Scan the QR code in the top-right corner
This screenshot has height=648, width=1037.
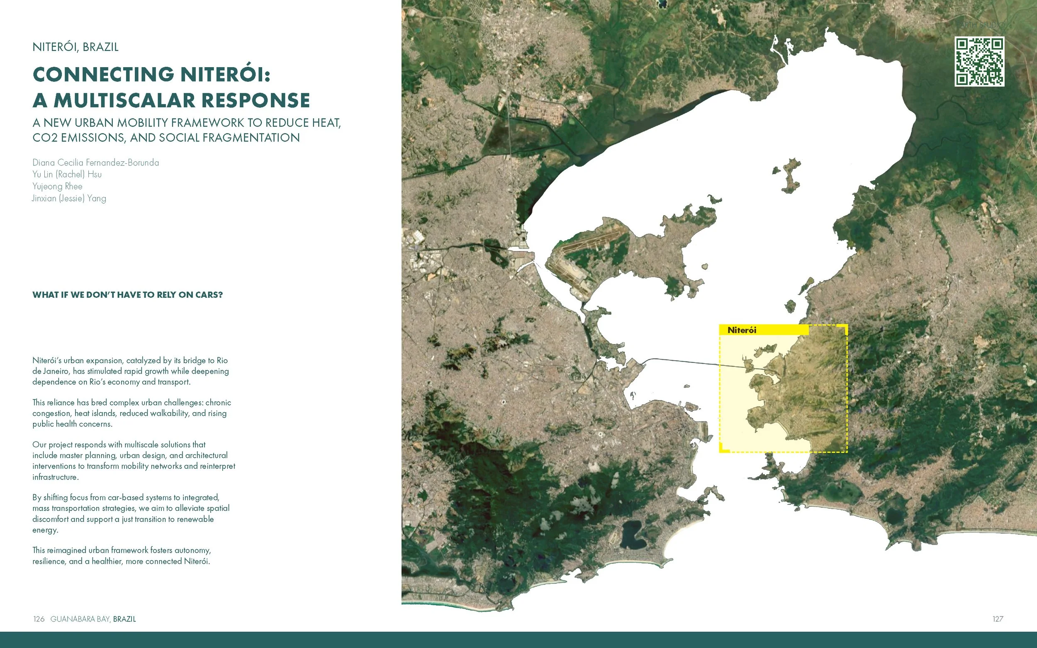point(981,62)
